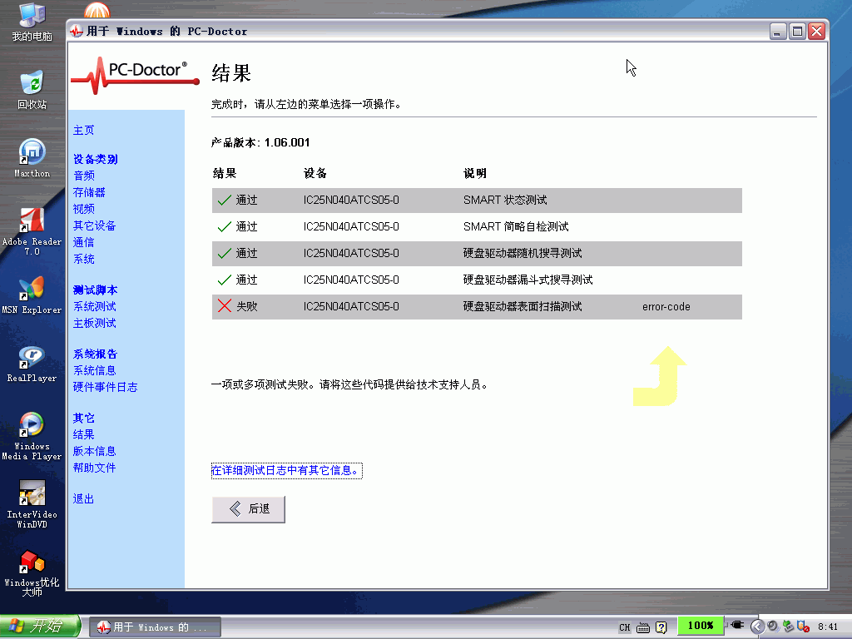Open 视频 device category
Screen dimensions: 852x639
pos(84,209)
